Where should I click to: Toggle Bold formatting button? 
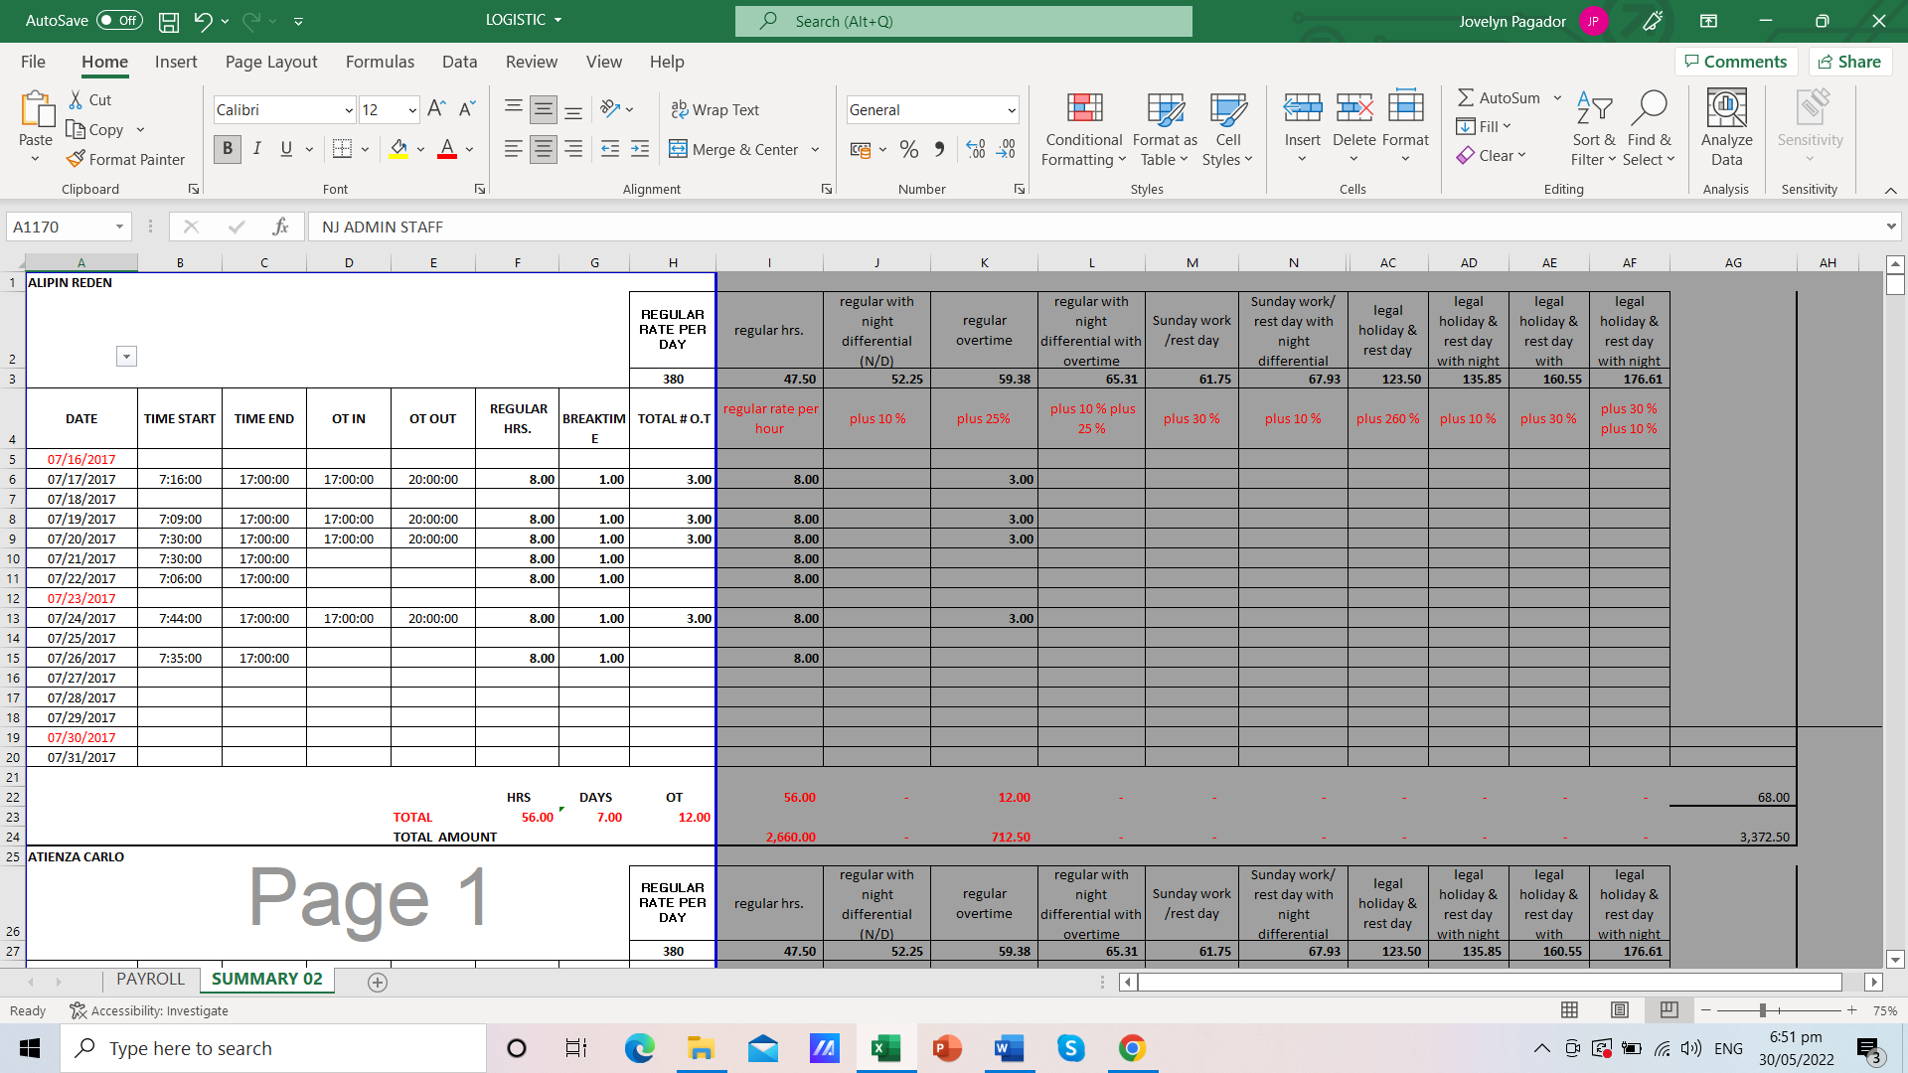coord(228,149)
